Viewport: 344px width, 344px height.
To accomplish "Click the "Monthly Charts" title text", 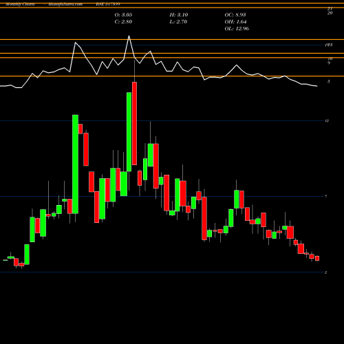I will [x=20, y=4].
